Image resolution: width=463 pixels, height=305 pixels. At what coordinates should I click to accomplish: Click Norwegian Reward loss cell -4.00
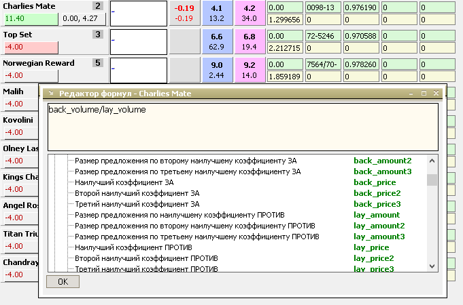coord(31,76)
